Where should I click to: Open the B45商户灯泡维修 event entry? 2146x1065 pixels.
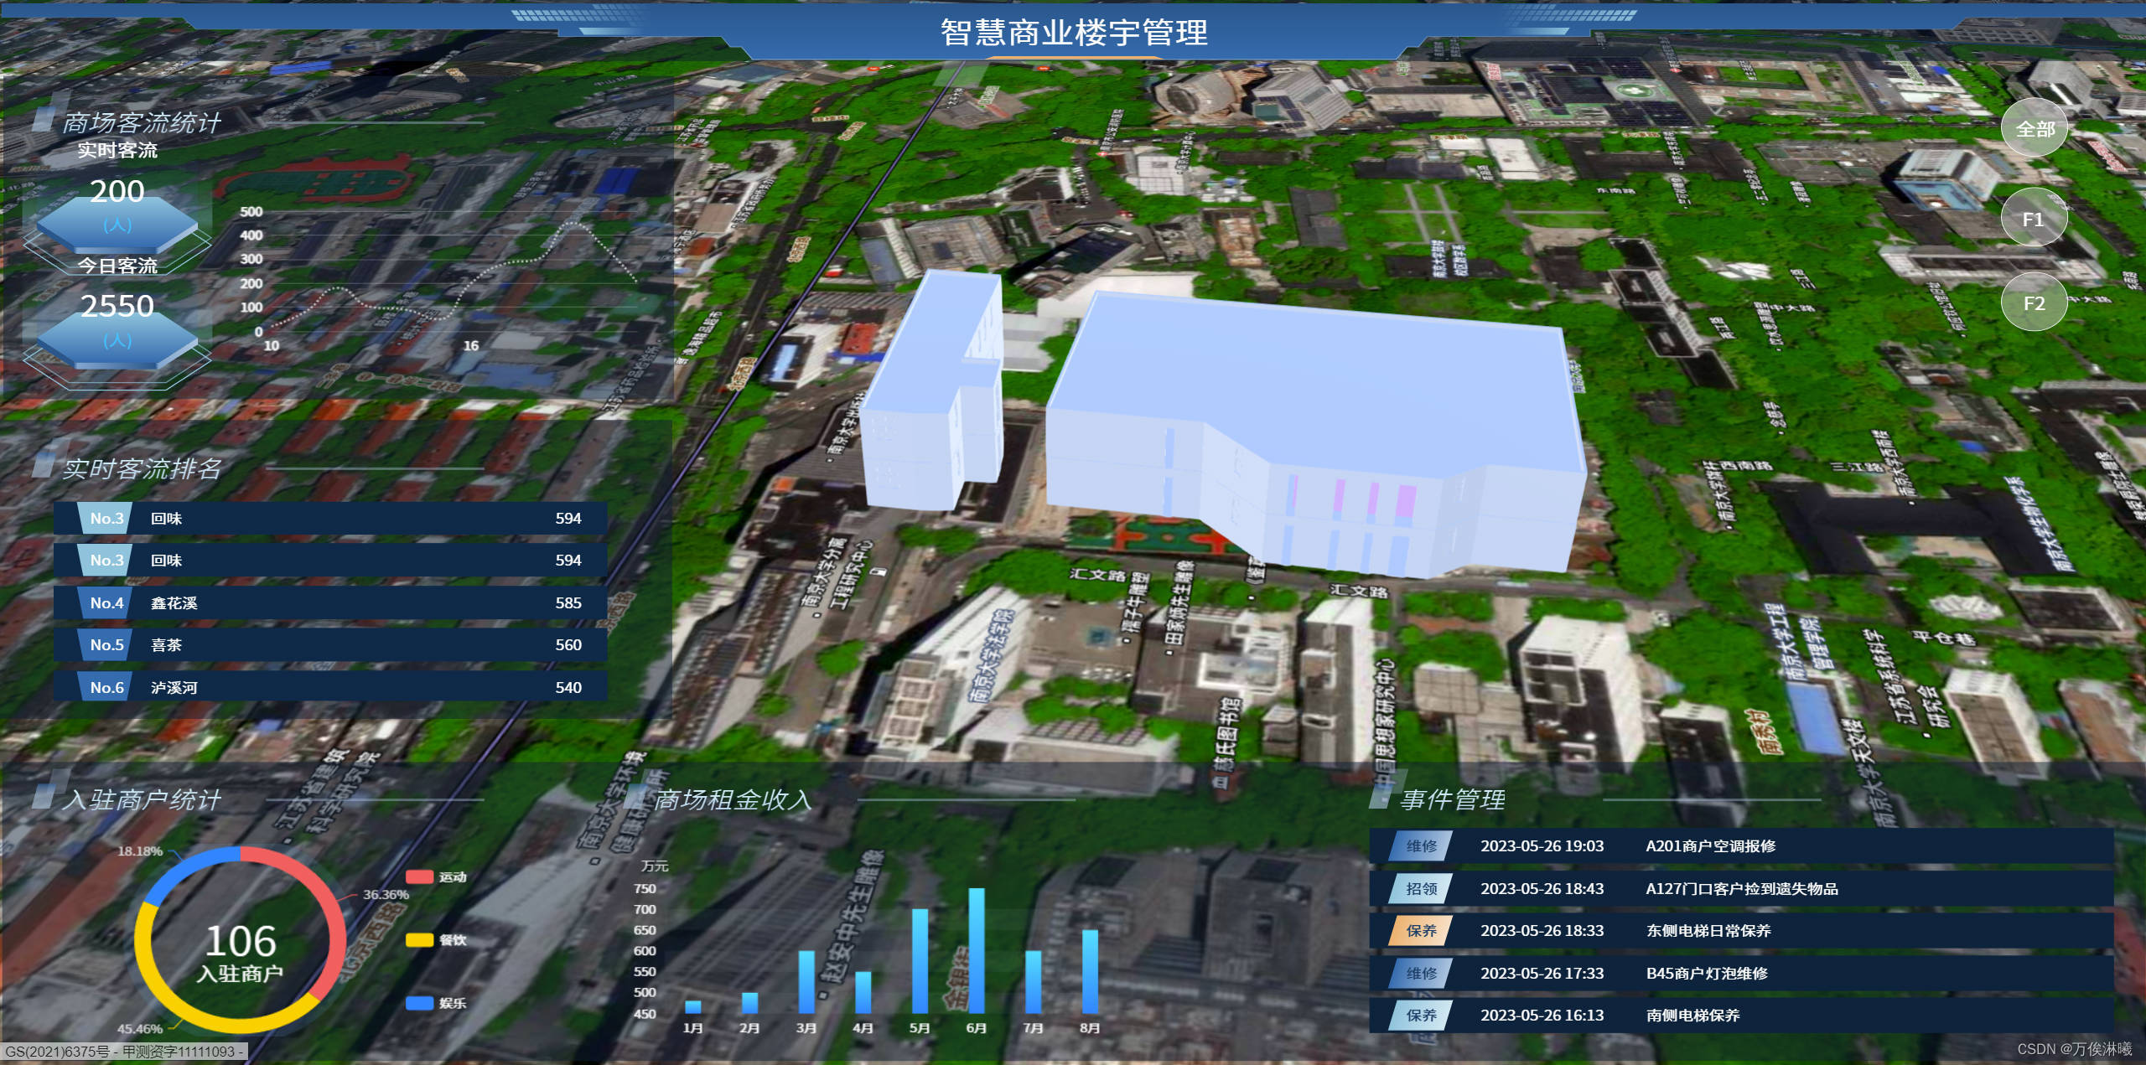point(1707,974)
